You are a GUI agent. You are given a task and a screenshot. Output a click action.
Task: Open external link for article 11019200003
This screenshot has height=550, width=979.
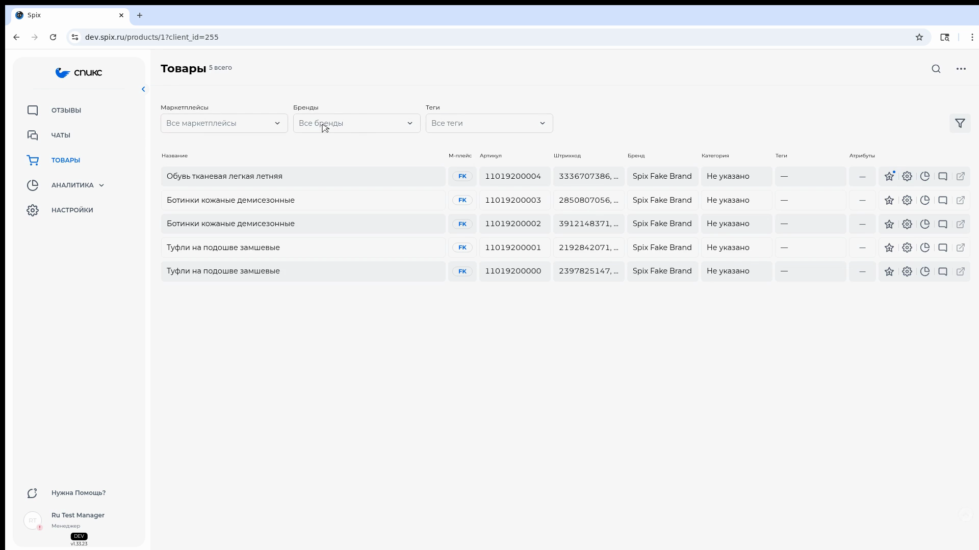961,200
